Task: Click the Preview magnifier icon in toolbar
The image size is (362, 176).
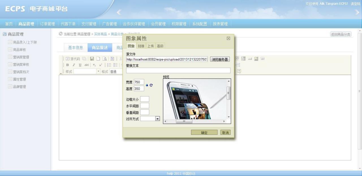Action: [104, 59]
